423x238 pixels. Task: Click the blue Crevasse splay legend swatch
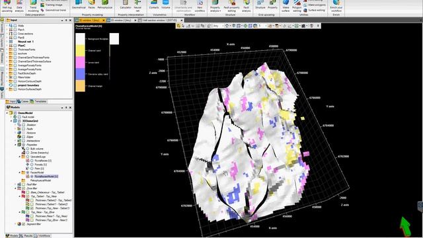pos(80,74)
